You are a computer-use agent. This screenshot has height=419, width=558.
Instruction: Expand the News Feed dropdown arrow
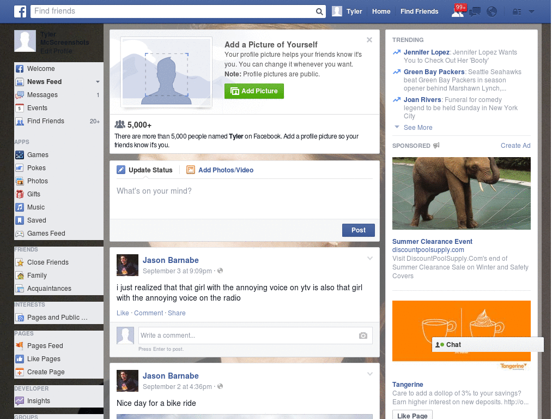(x=98, y=82)
